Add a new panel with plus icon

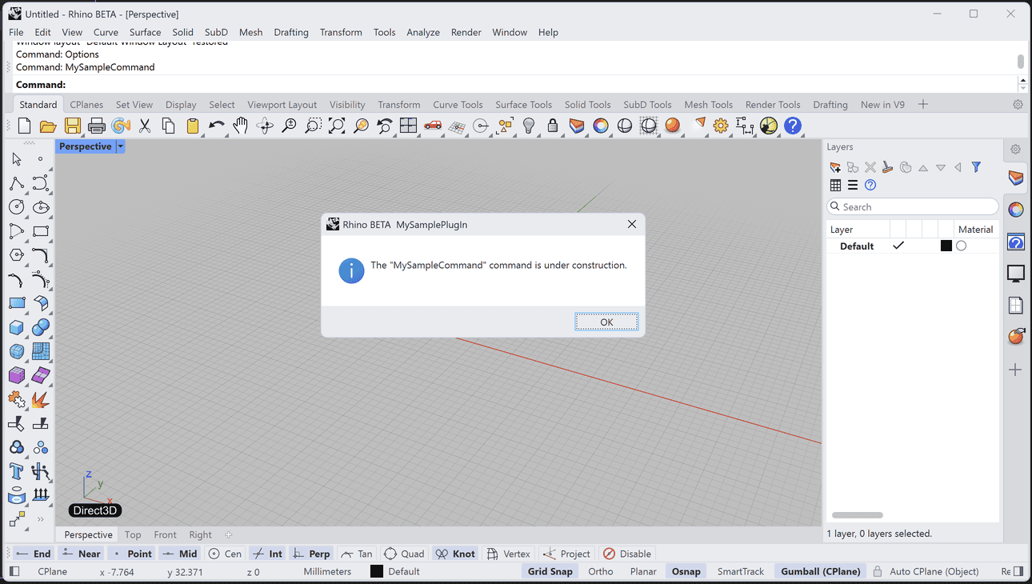coord(1015,370)
